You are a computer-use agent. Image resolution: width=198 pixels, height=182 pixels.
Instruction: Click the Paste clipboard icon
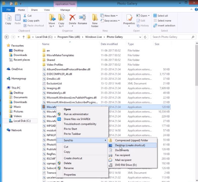pyautogui.click(x=18, y=19)
